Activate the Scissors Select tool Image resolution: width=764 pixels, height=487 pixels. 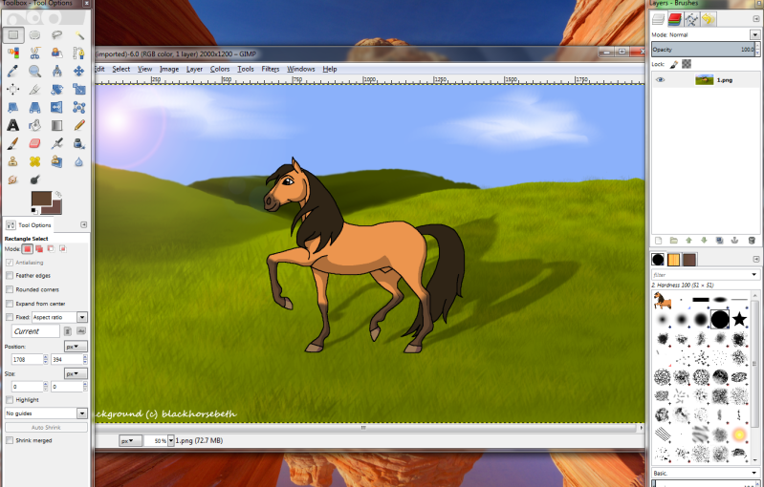click(x=34, y=53)
